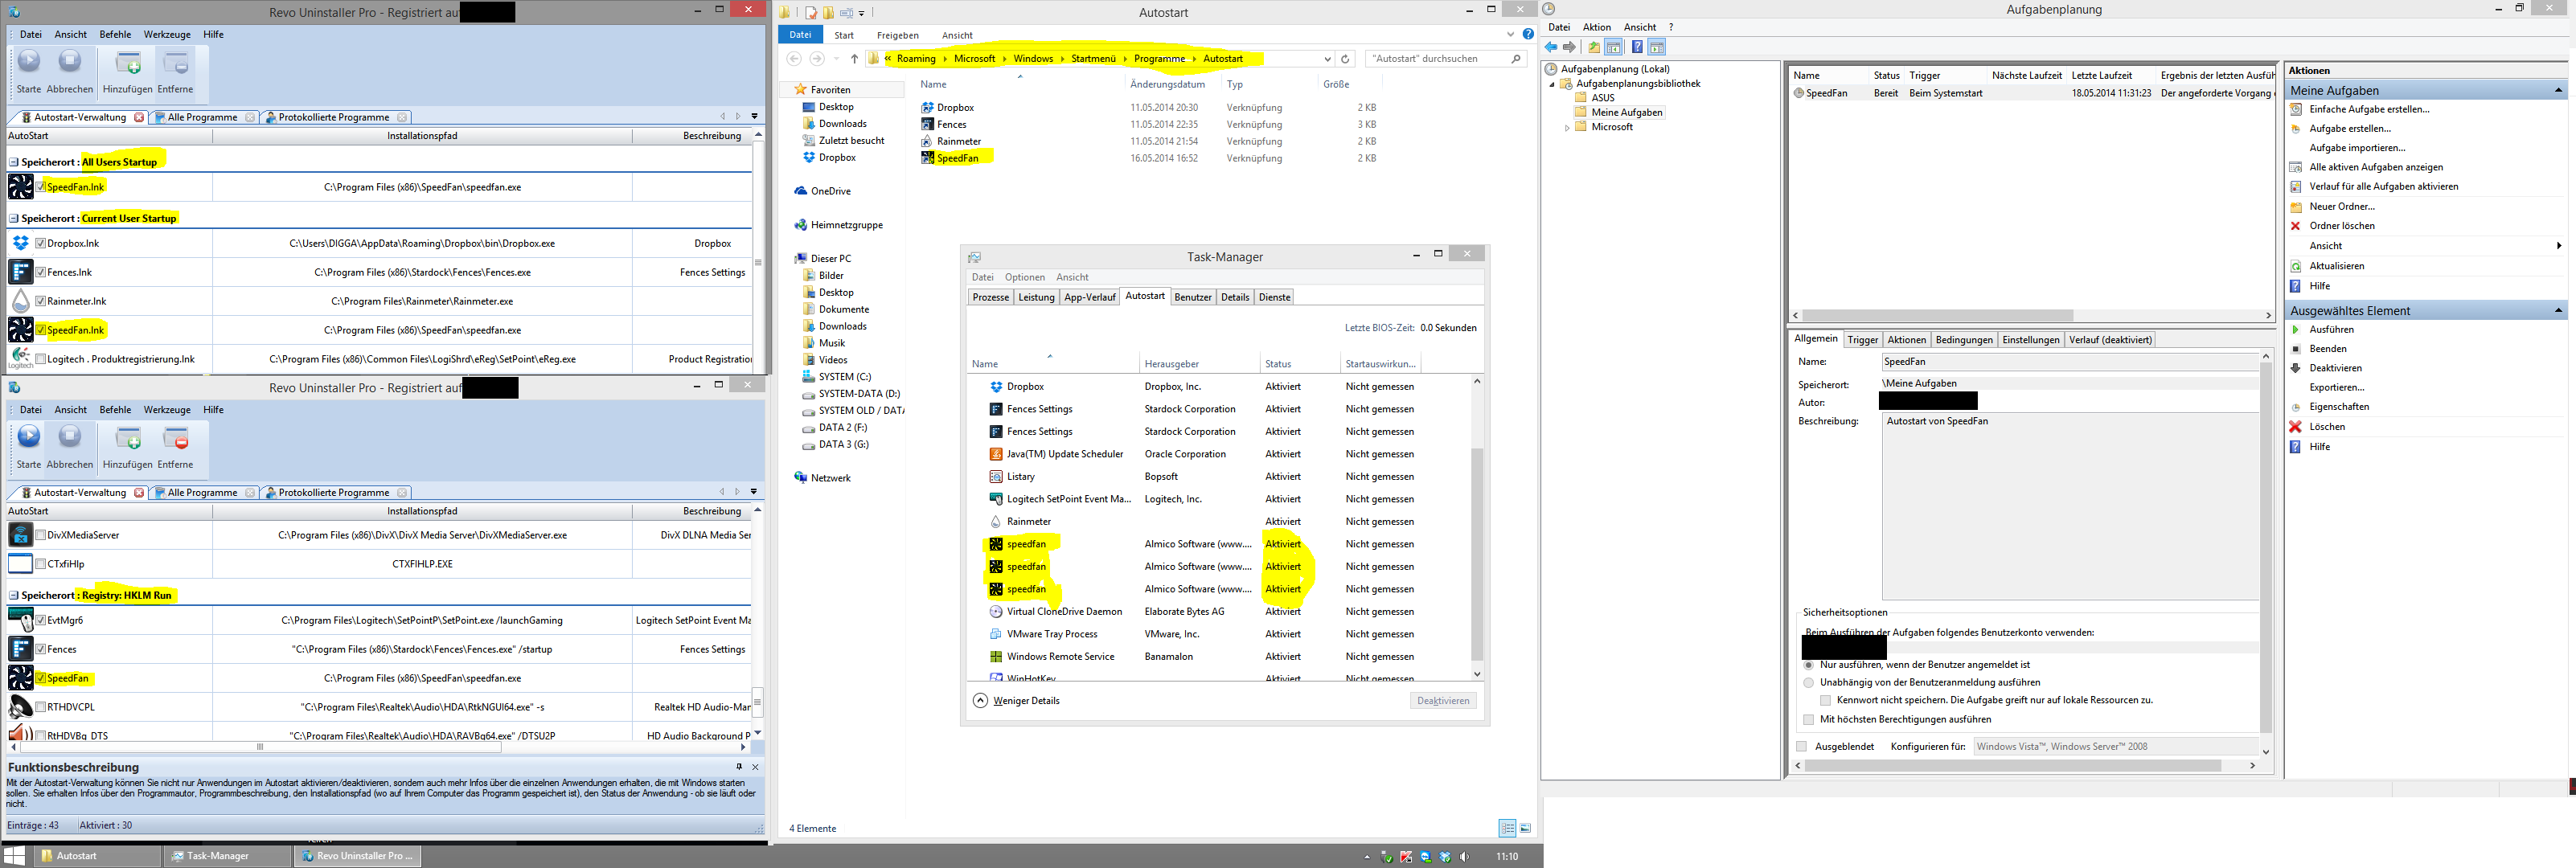Switch to the Task-Manager Leistung tab

(x=1036, y=297)
